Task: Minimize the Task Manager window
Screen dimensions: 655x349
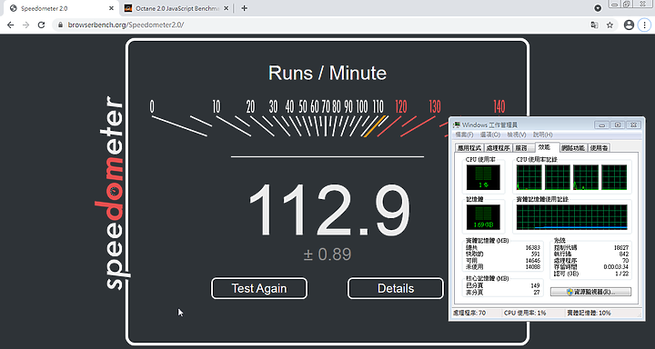Action: (x=602, y=125)
